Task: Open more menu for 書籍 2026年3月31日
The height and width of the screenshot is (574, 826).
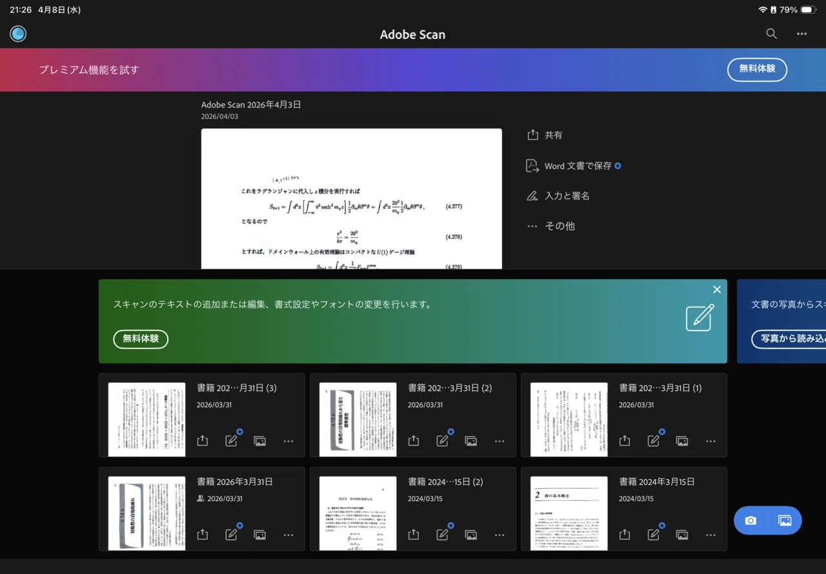Action: pos(288,535)
